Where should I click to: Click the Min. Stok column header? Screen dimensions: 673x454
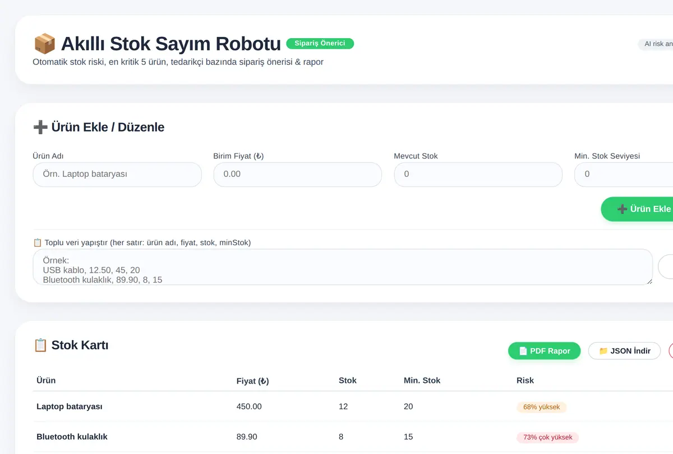pos(422,380)
